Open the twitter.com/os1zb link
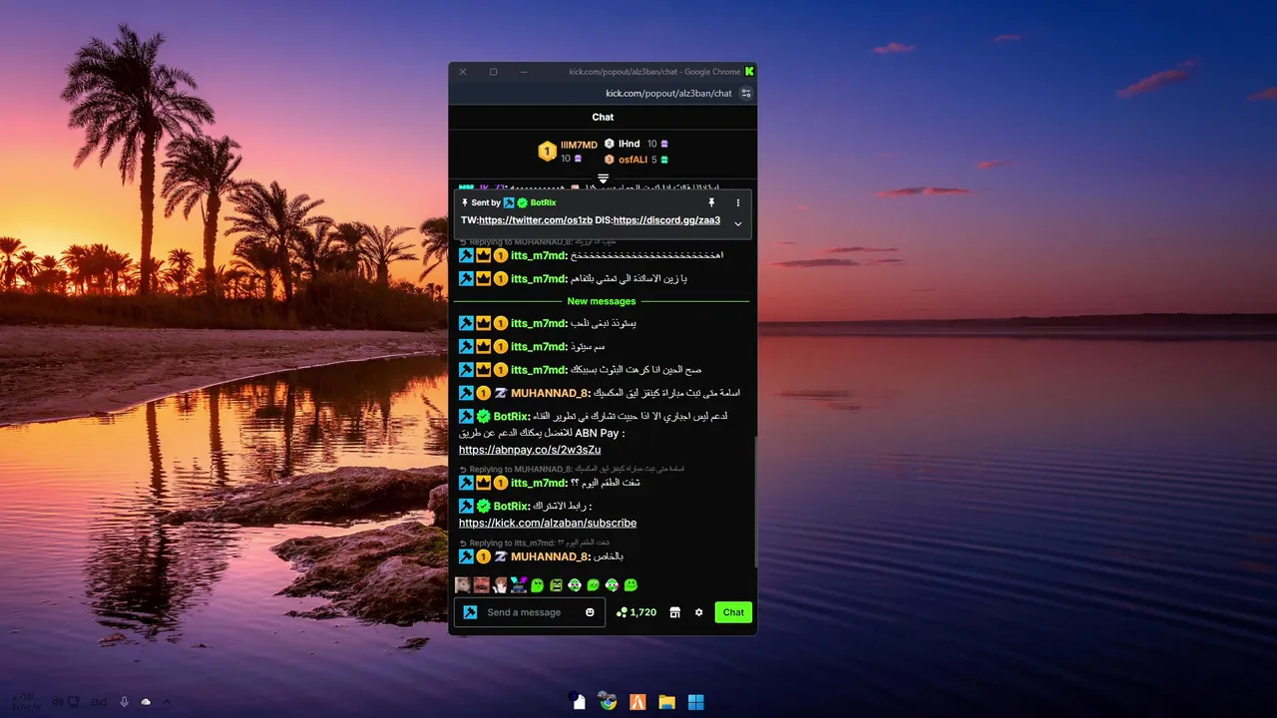The height and width of the screenshot is (718, 1277). pos(536,220)
